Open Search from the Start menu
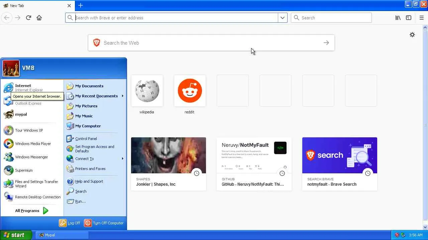This screenshot has width=428, height=240. pyautogui.click(x=95, y=191)
